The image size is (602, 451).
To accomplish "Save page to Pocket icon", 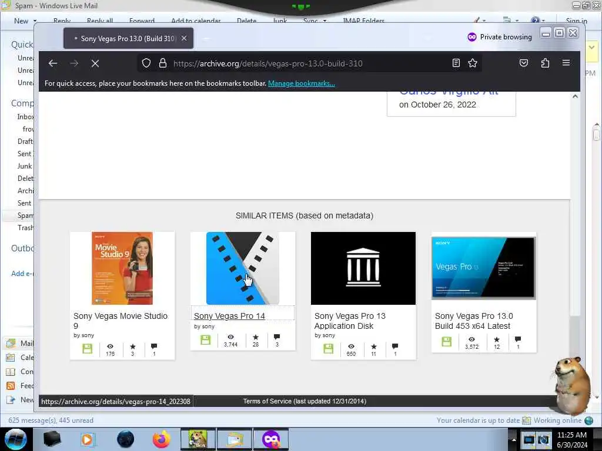I will (524, 63).
